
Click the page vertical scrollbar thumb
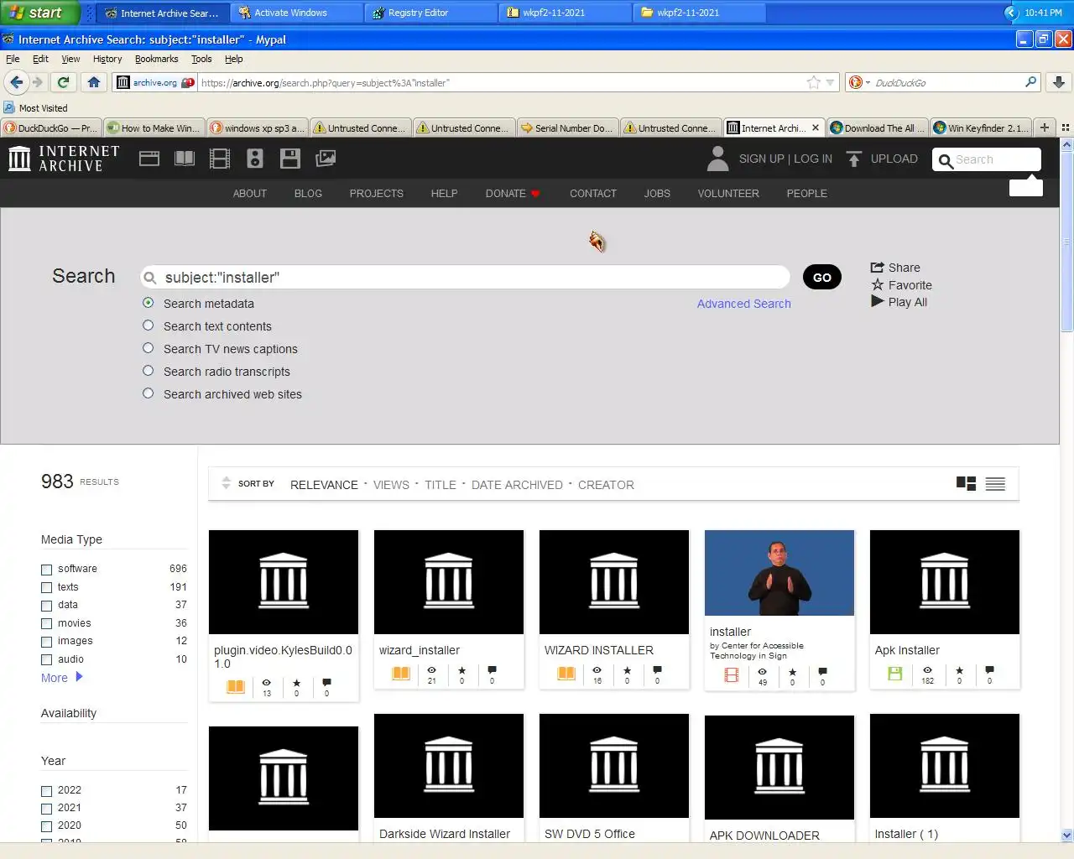coord(1066,243)
